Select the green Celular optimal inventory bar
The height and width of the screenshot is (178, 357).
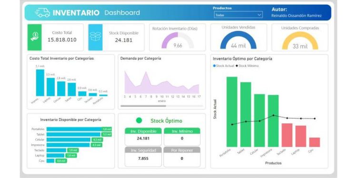tap(259, 121)
